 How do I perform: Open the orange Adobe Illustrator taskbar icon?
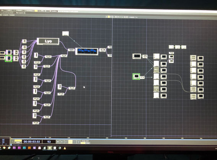point(29,148)
